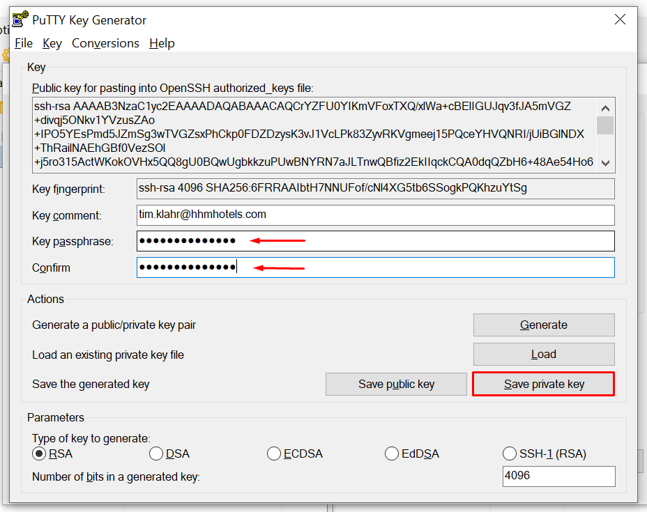Image resolution: width=647 pixels, height=512 pixels.
Task: Click the public key scrollbar down arrow
Action: coord(605,163)
